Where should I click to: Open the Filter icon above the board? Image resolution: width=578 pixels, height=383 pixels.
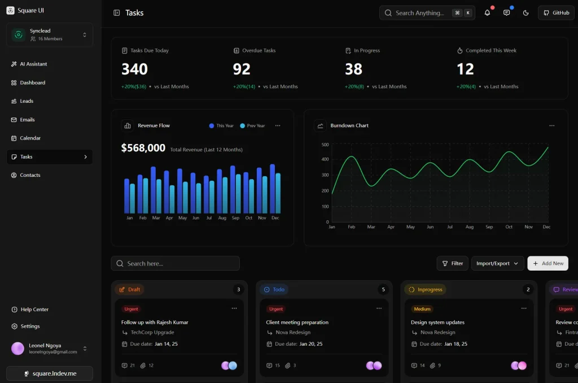pos(445,263)
